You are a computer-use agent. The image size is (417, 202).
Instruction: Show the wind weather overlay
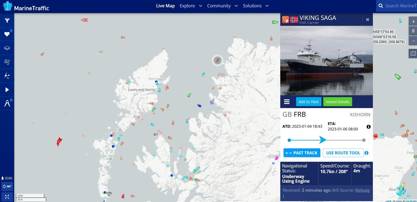coord(7,62)
